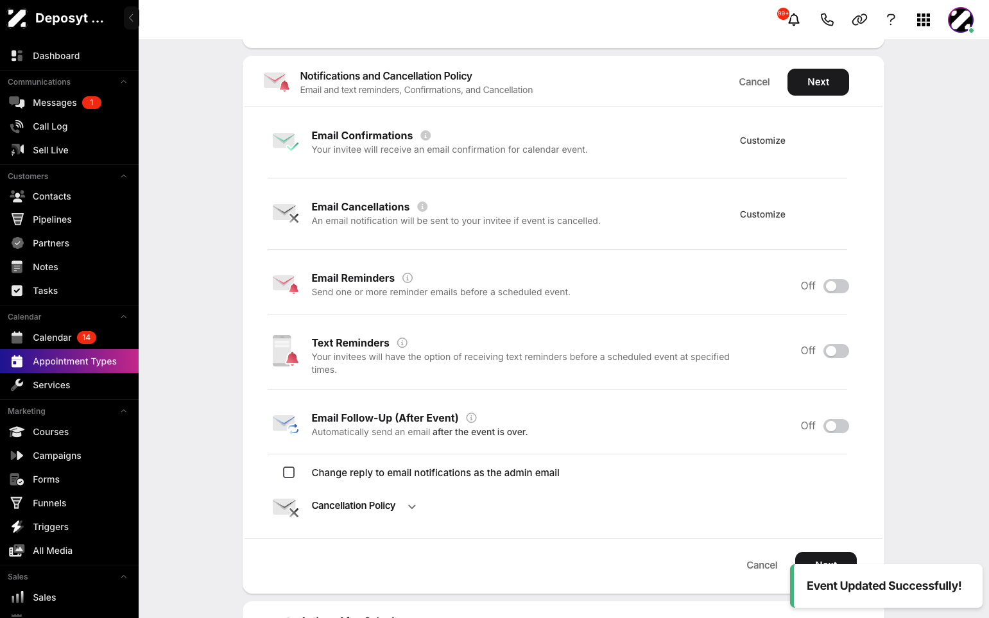Open the Campaigns sidebar item
Screen dimensions: 989x618
69,456
